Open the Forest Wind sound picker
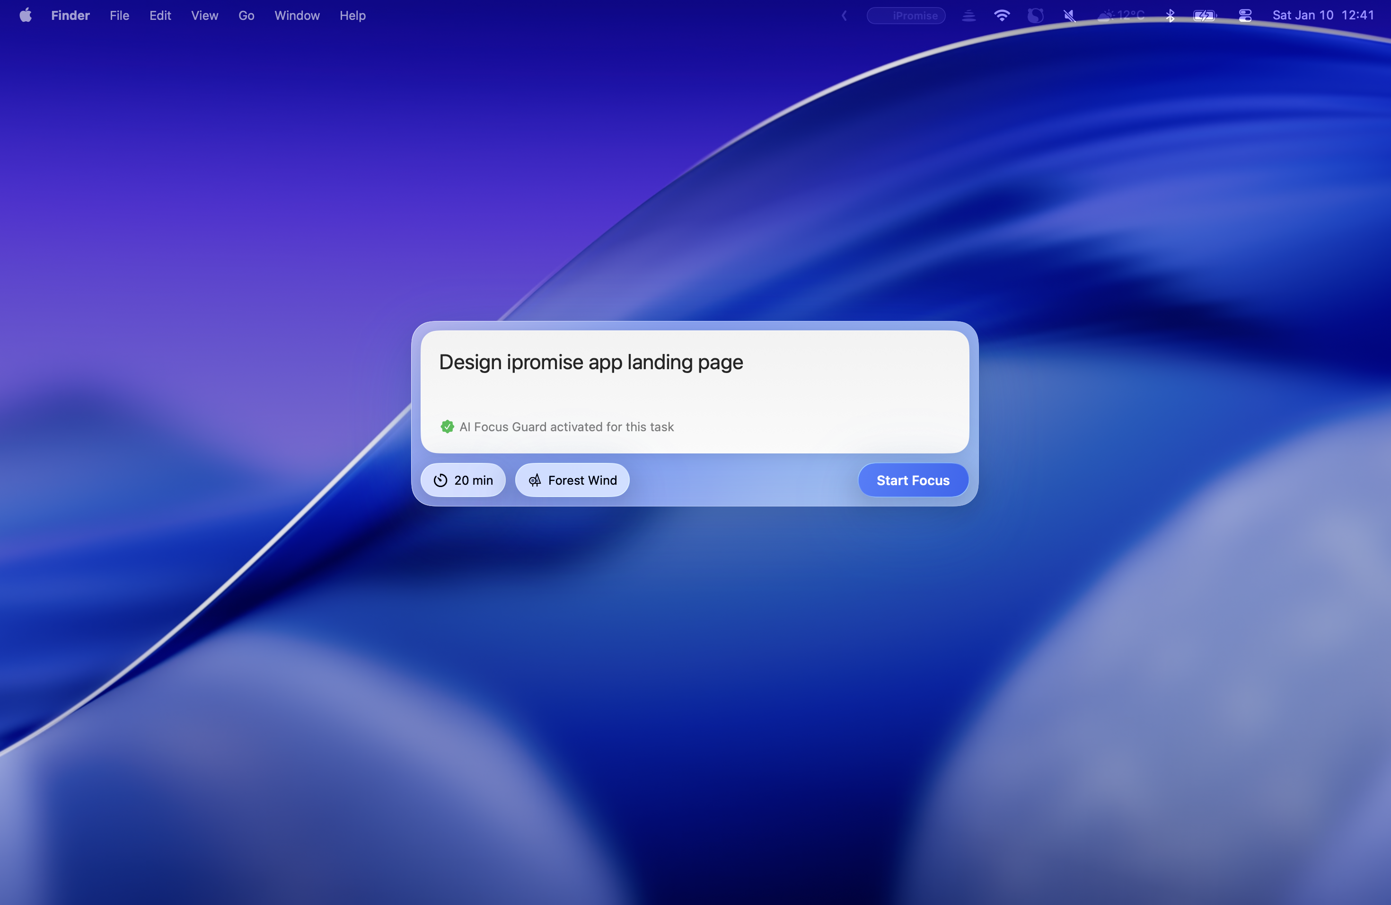Viewport: 1391px width, 905px height. pos(572,480)
